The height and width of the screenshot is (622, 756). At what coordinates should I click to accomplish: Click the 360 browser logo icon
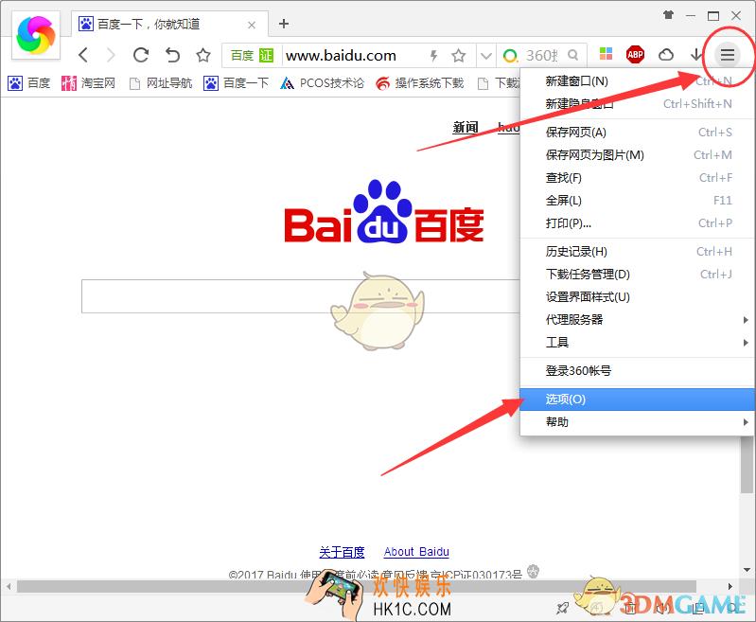tap(36, 35)
